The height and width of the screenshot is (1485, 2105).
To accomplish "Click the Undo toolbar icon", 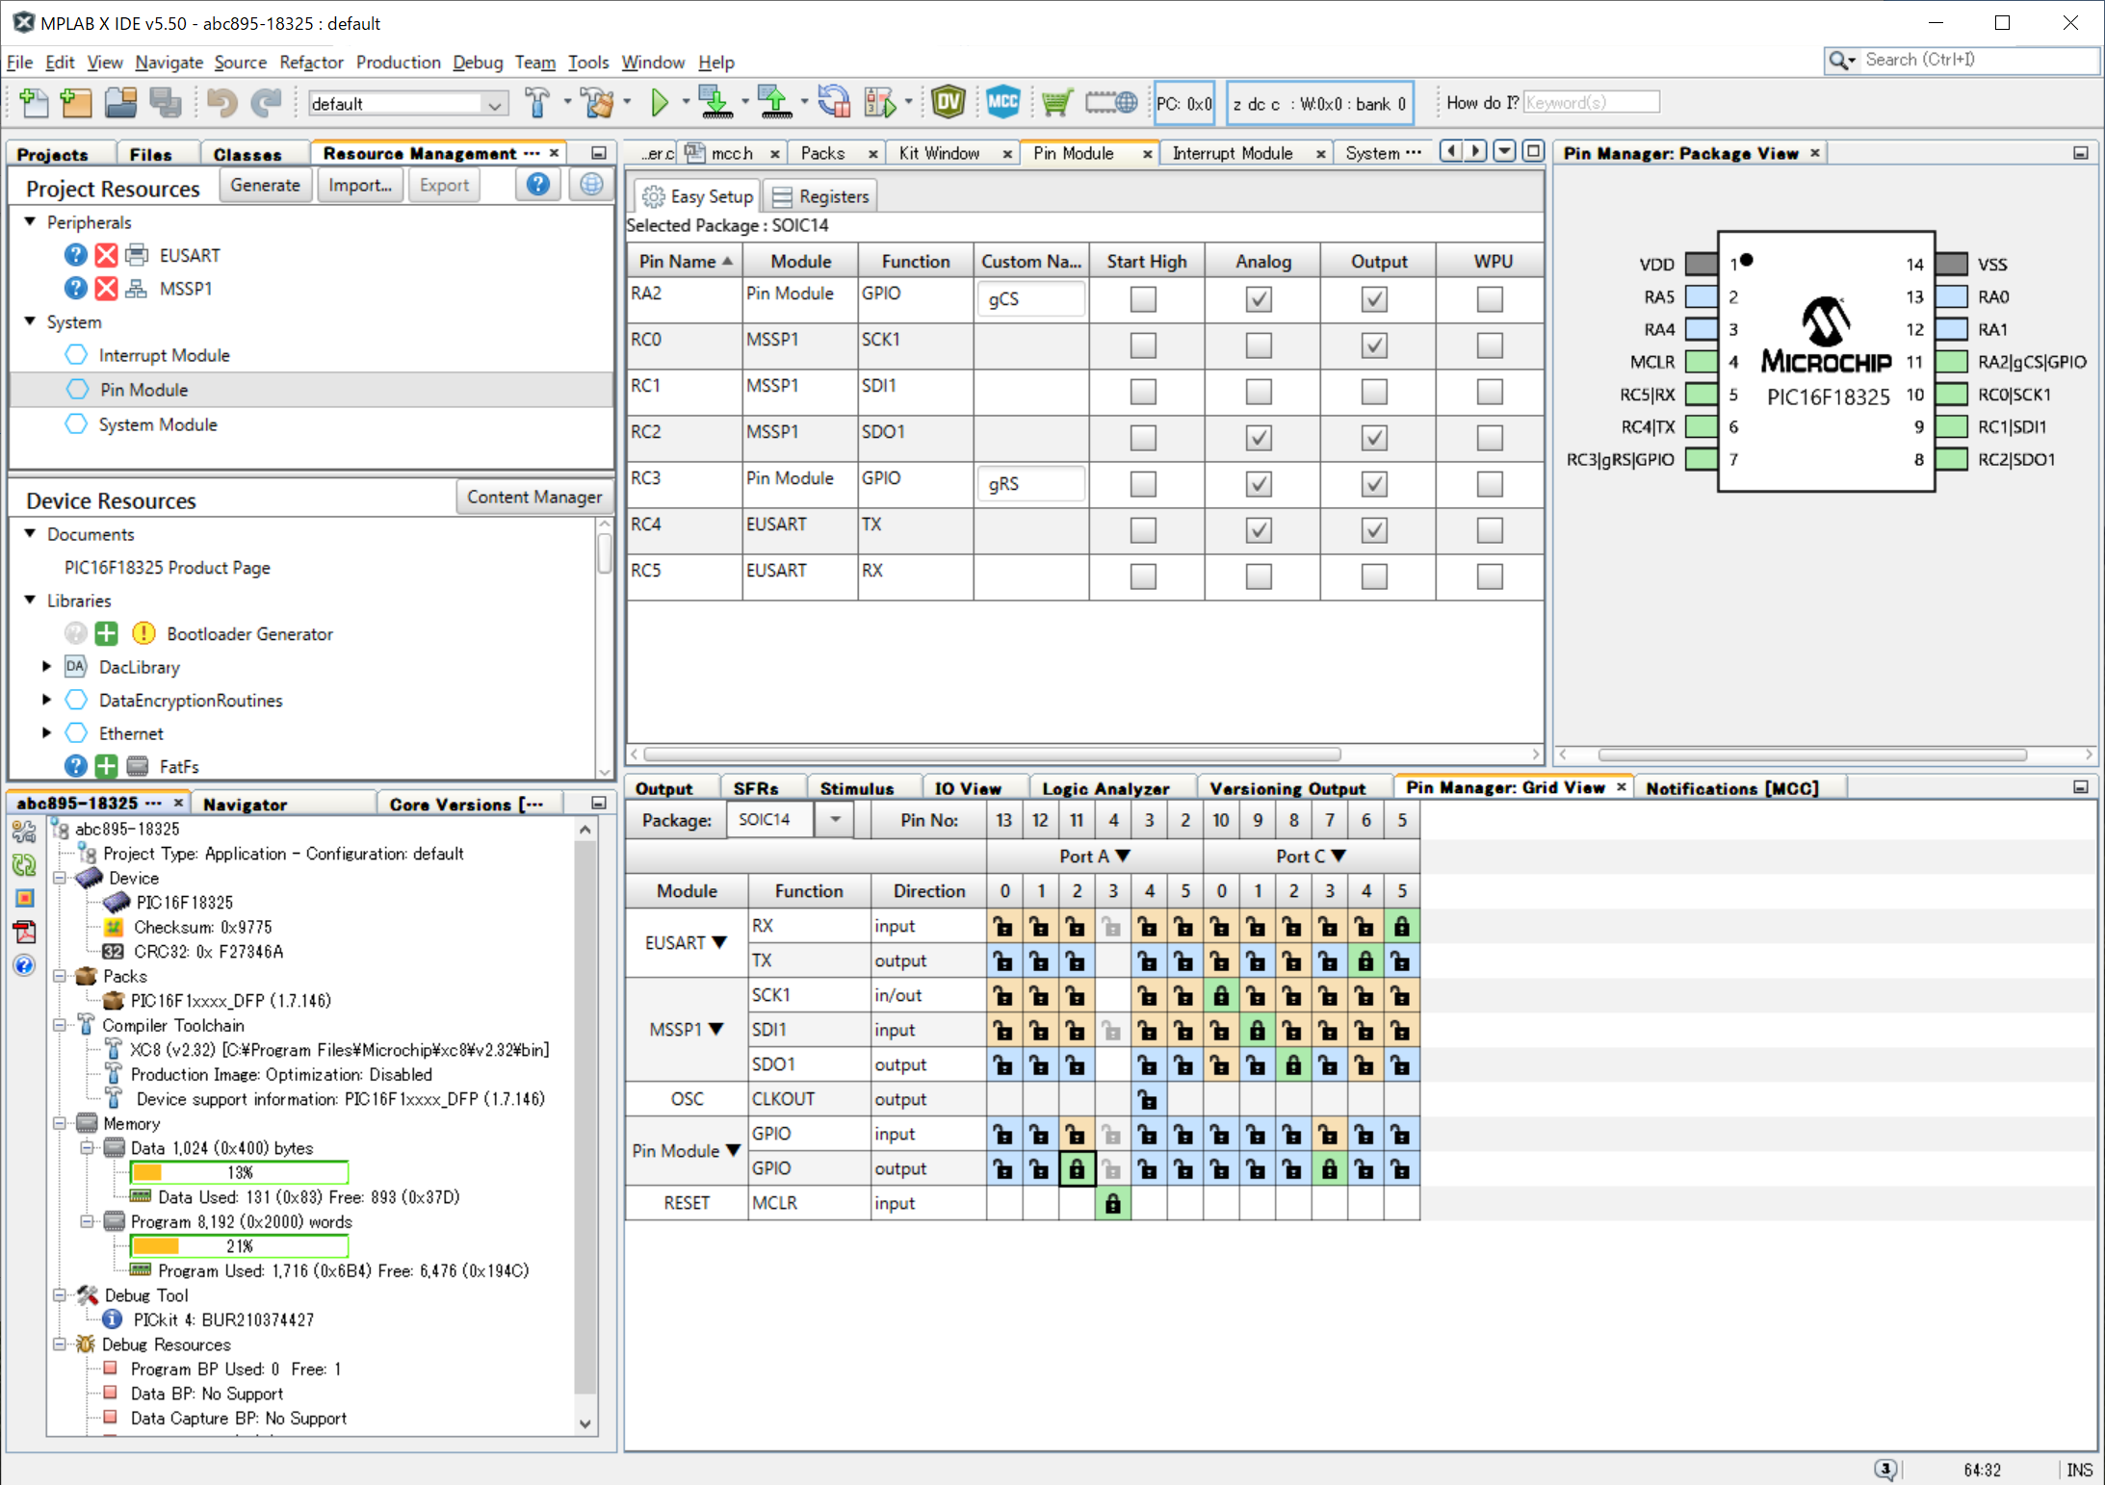I will [221, 102].
